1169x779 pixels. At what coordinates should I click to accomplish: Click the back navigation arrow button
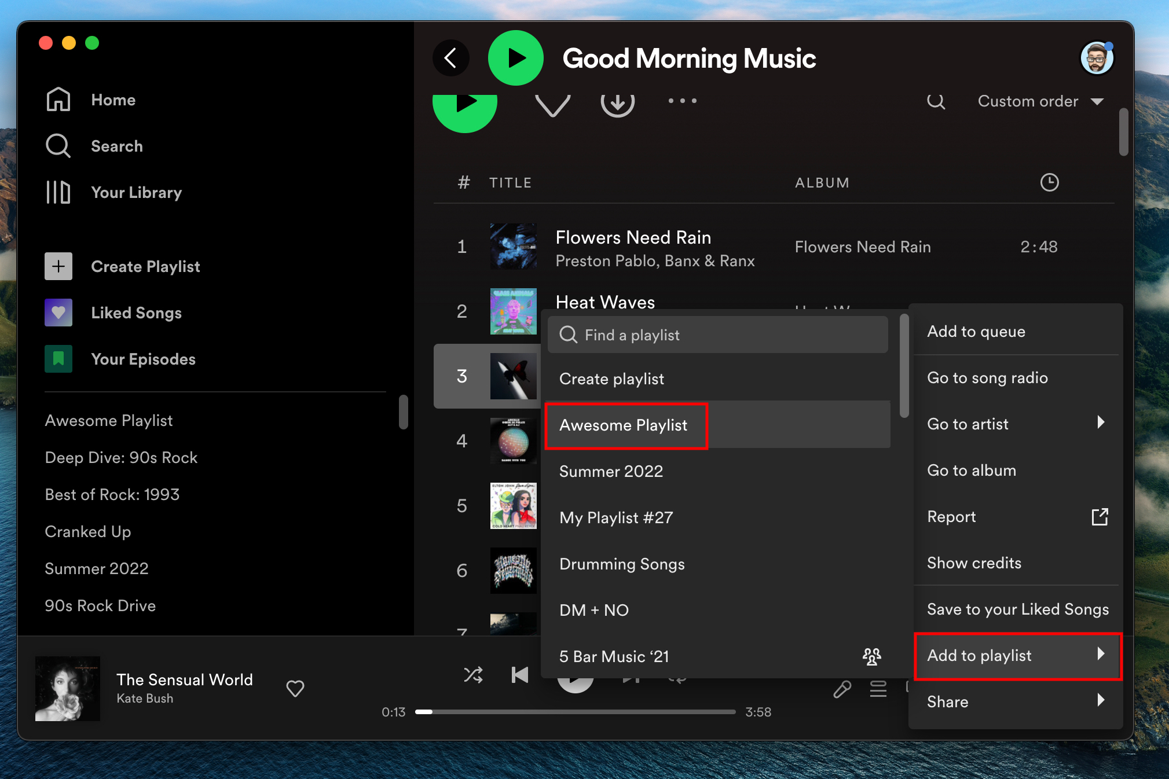point(450,57)
